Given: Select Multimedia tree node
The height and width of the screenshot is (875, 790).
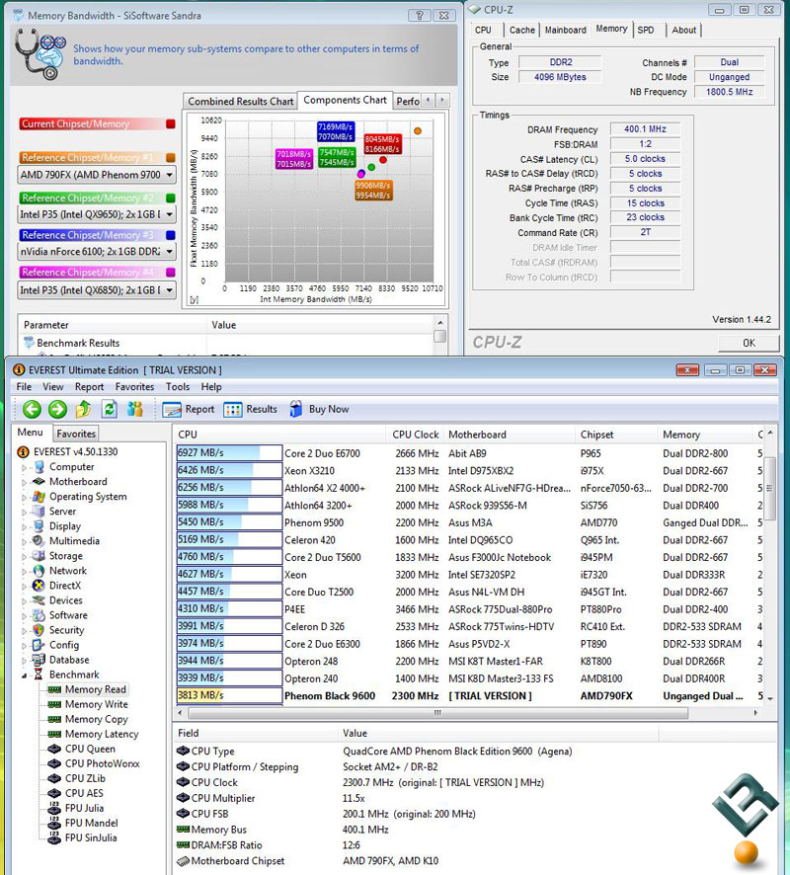Looking at the screenshot, I should click(x=74, y=541).
